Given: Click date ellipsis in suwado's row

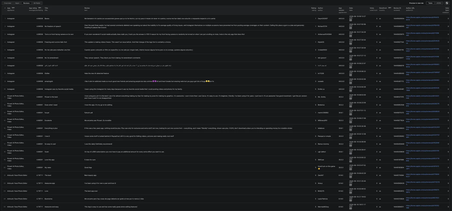Looking at the screenshot, I should tap(351, 83).
